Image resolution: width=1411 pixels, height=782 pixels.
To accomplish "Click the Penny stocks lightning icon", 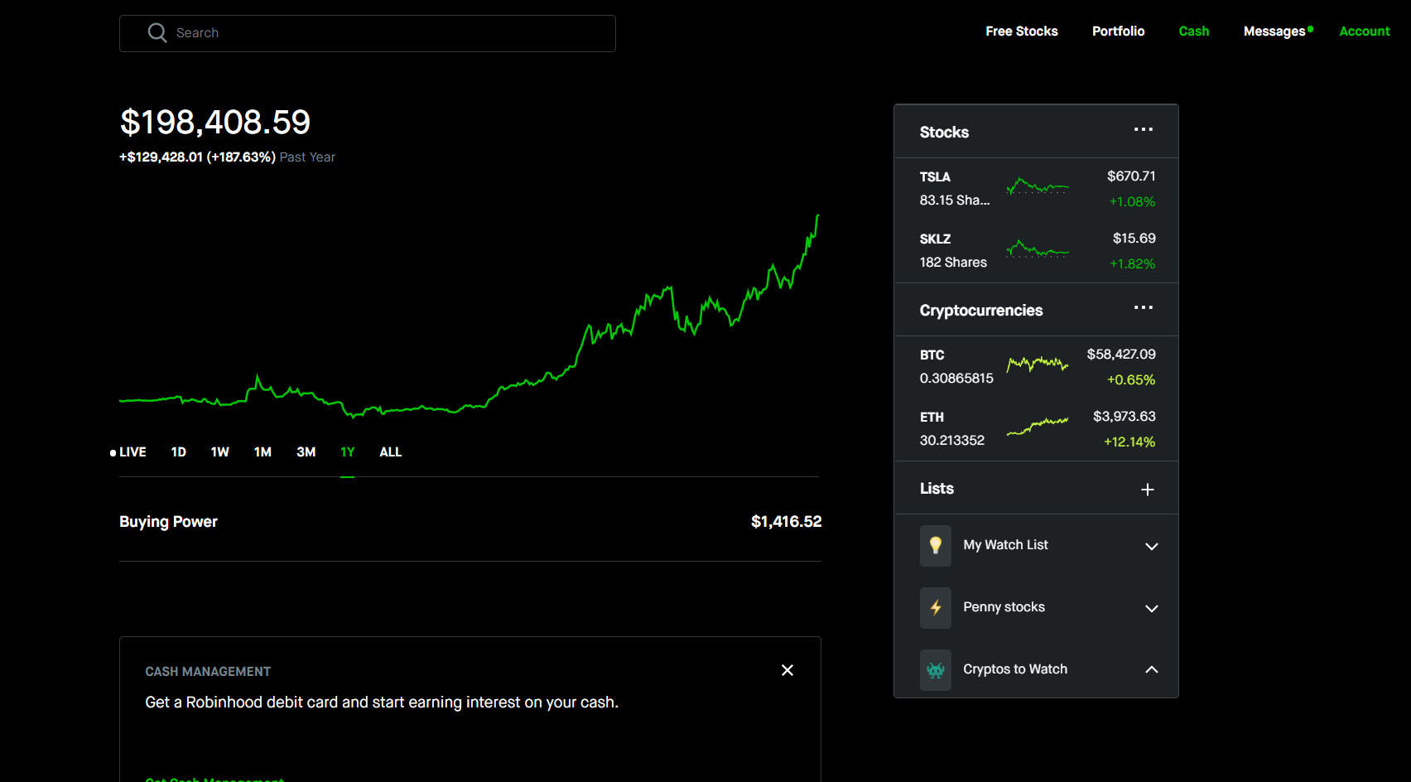I will click(x=936, y=607).
